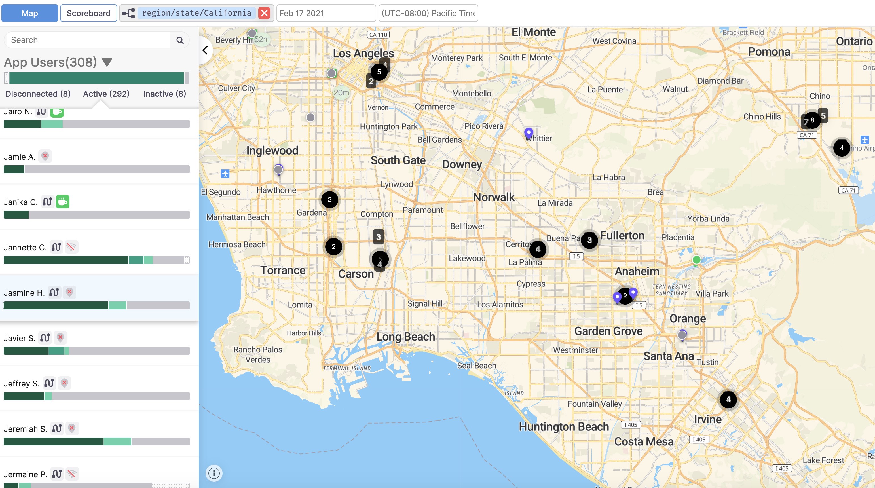Open the Feb 17 2021 date picker
Viewport: 875px width, 488px height.
pyautogui.click(x=326, y=13)
